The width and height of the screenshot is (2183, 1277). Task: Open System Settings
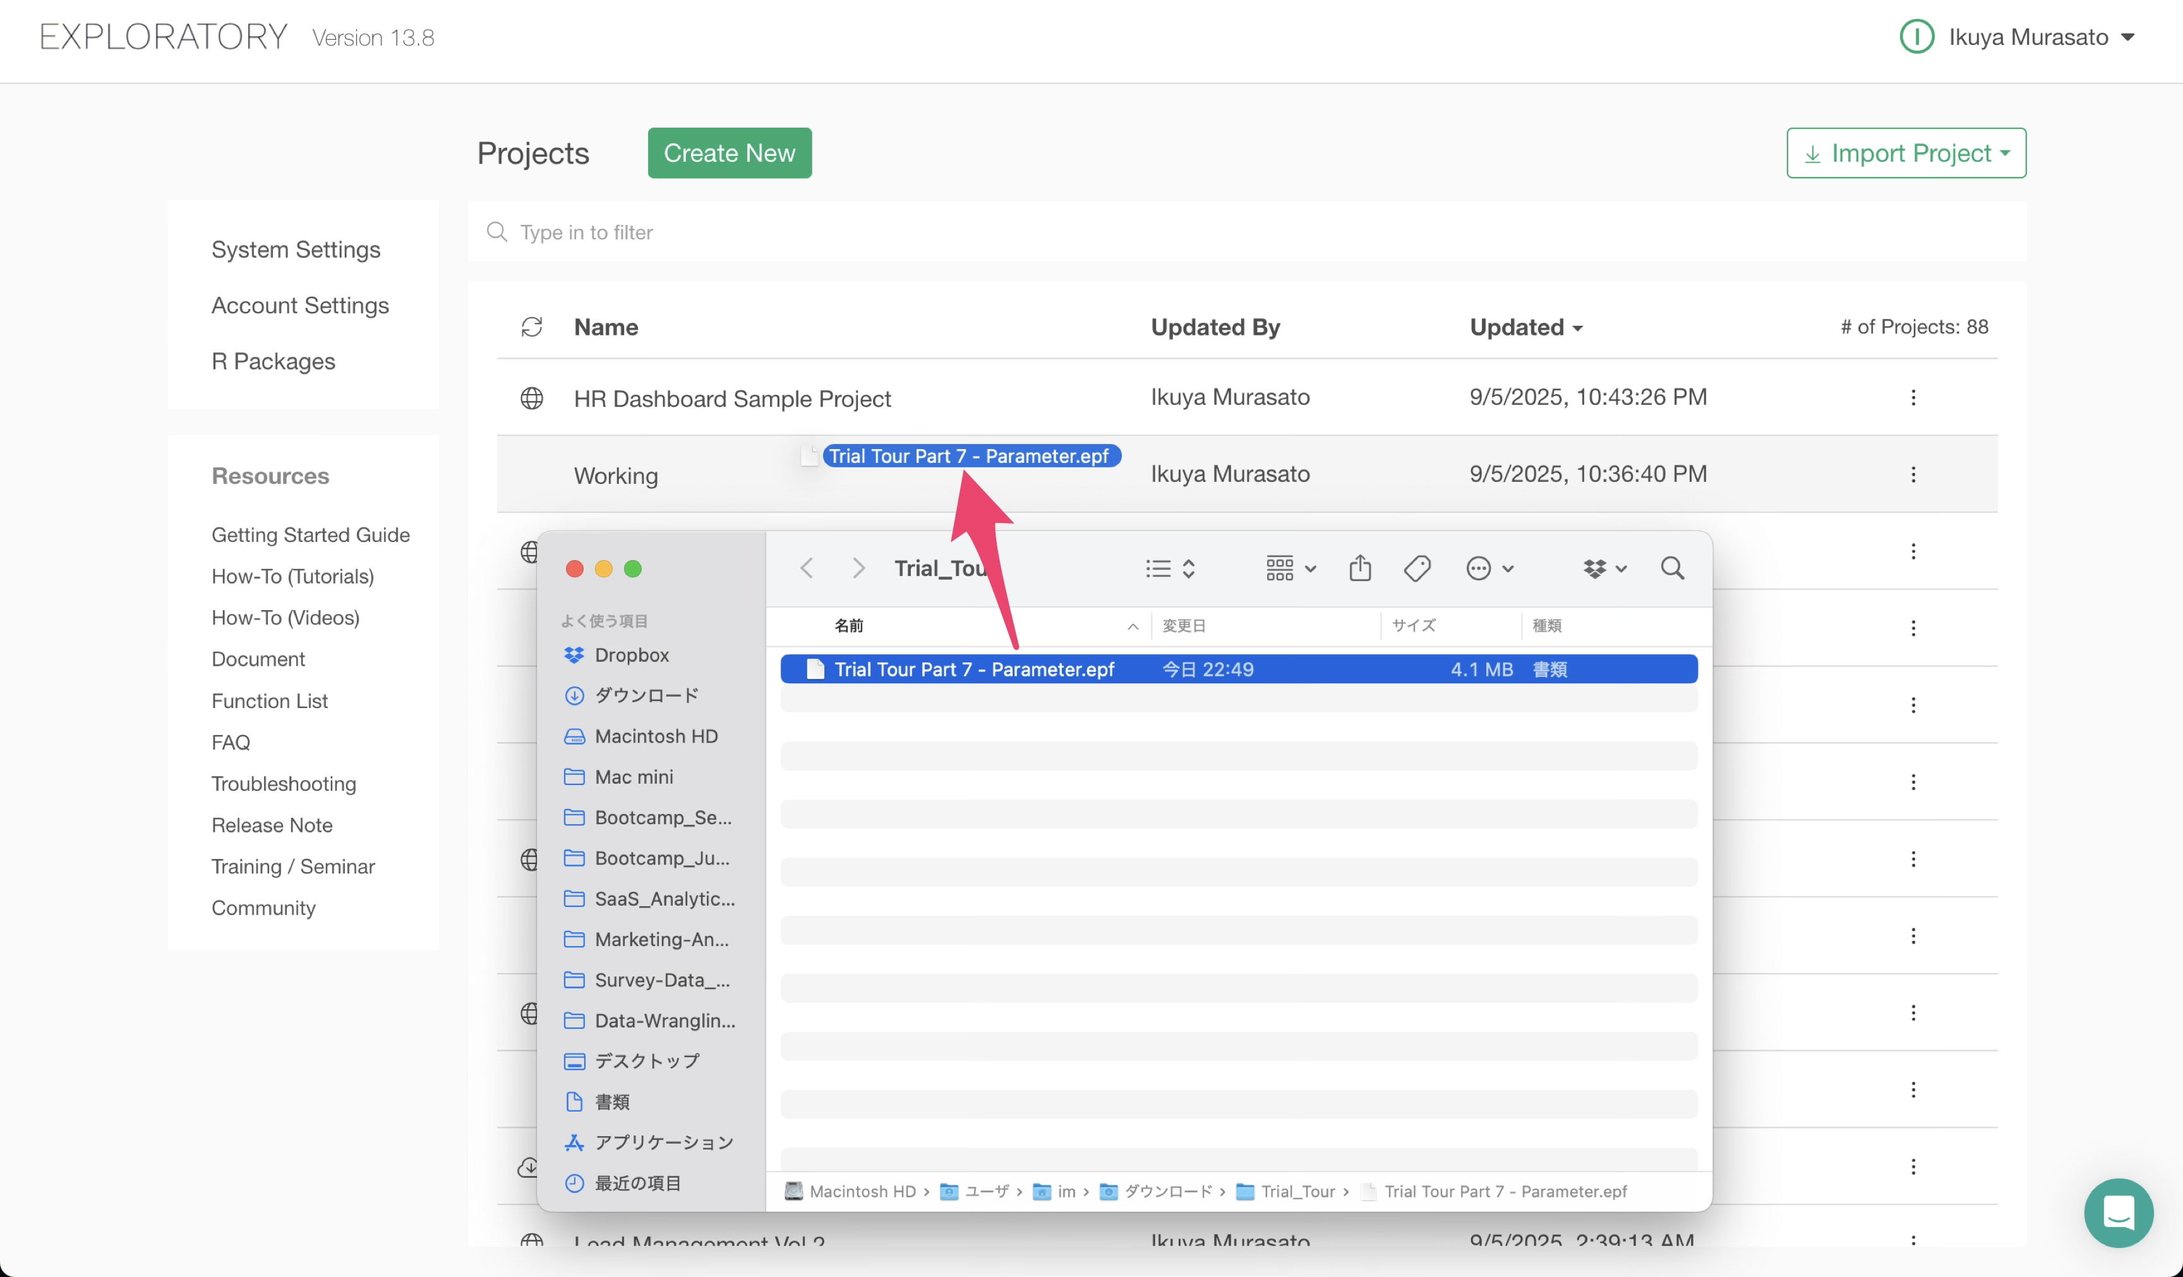(296, 249)
